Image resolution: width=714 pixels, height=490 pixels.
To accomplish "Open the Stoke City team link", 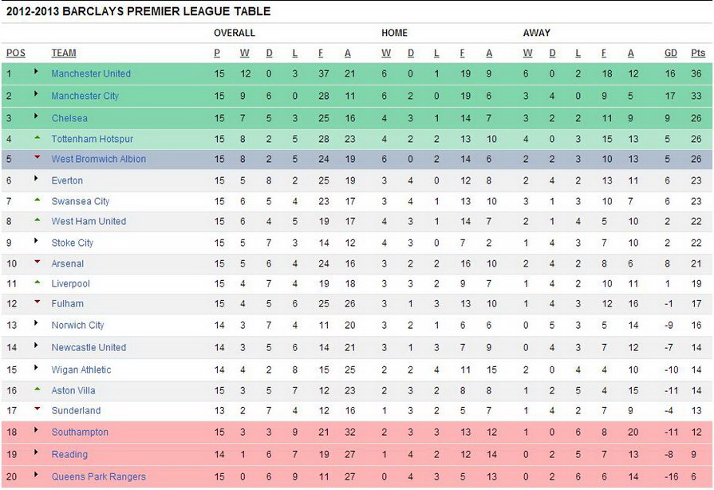I will point(73,243).
